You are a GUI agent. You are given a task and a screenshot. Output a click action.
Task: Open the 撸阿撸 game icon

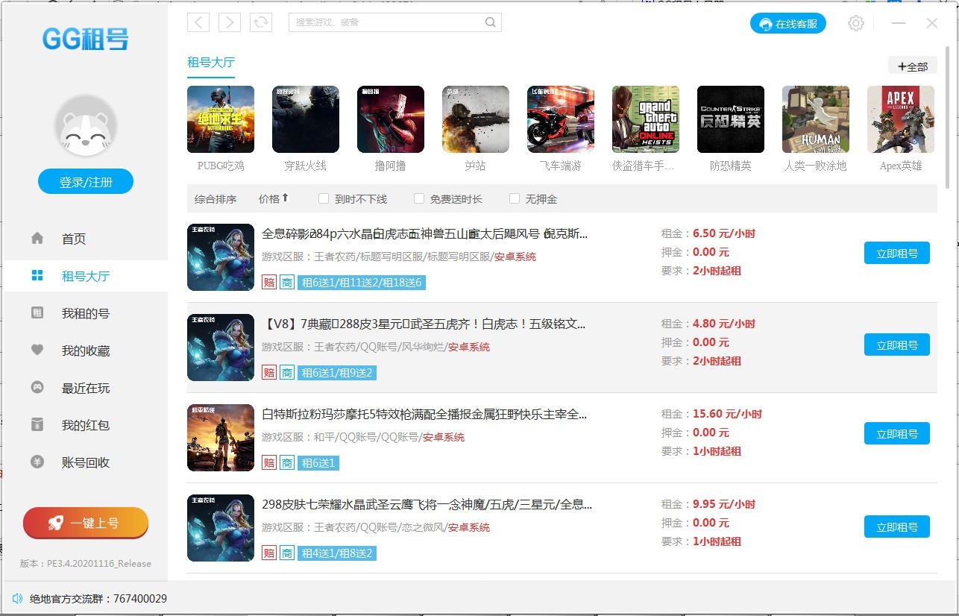(x=391, y=119)
